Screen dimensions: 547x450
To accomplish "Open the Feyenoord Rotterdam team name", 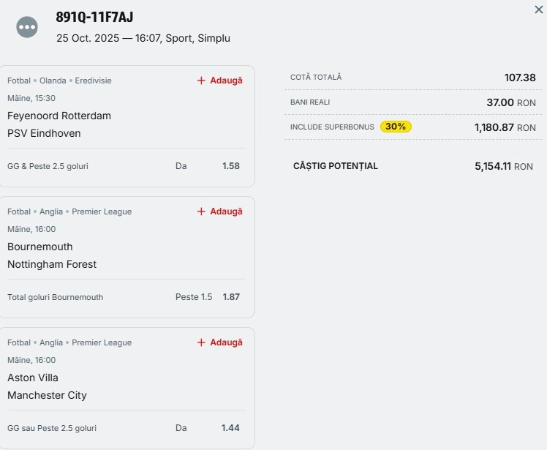I will coord(59,116).
